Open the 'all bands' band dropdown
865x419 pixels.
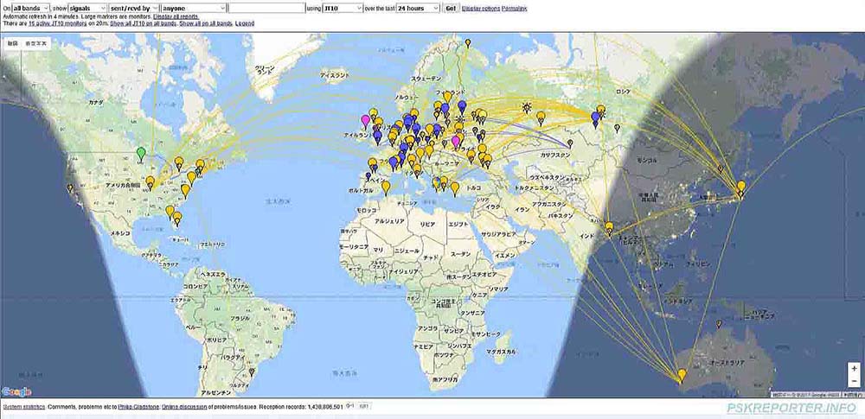[x=30, y=8]
